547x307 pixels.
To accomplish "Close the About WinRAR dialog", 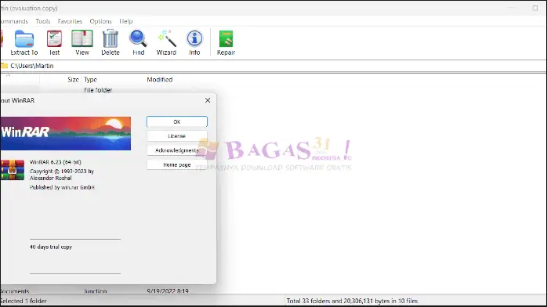I will [208, 100].
